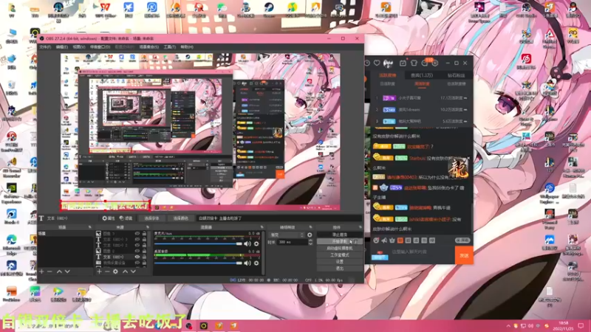Pop out the 混音器 dock panel
The width and height of the screenshot is (591, 332).
pyautogui.click(x=262, y=227)
